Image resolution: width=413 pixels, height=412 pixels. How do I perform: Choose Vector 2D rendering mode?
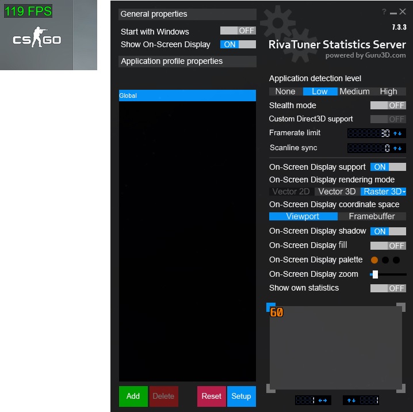click(x=291, y=192)
